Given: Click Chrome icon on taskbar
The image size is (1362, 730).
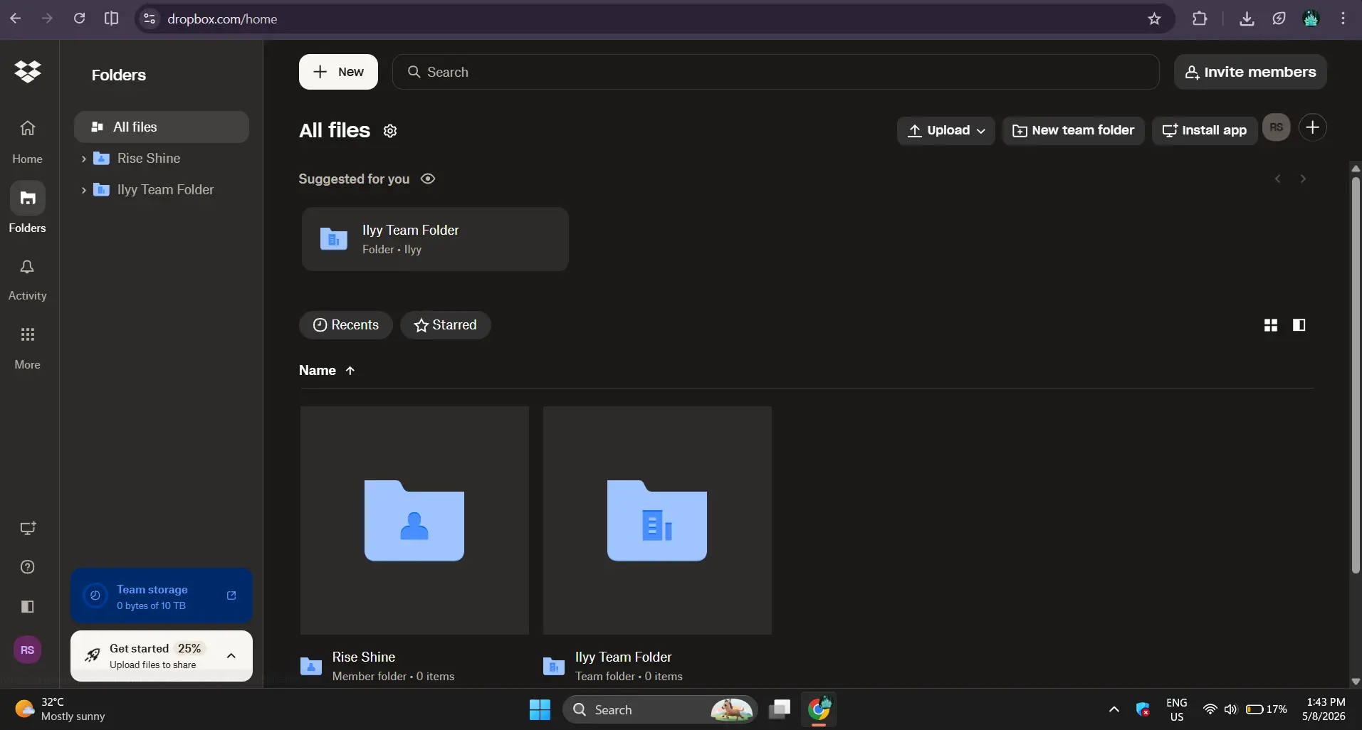Looking at the screenshot, I should click(x=819, y=709).
